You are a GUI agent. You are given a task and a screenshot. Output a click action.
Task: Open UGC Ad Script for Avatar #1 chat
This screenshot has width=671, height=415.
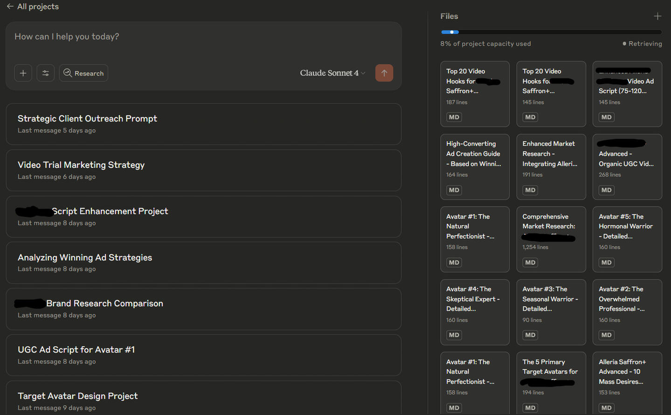point(203,355)
